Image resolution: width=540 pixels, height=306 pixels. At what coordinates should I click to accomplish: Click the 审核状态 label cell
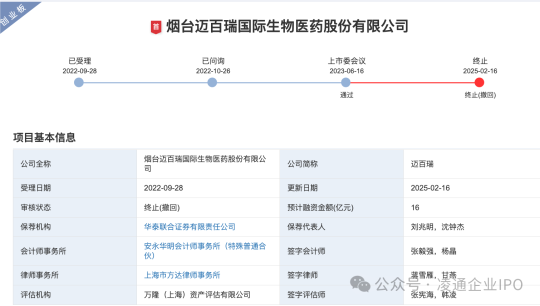tap(74, 207)
